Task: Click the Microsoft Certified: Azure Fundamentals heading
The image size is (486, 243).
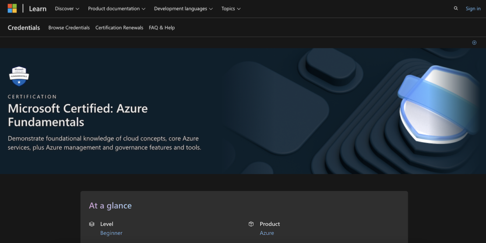Action: point(78,115)
